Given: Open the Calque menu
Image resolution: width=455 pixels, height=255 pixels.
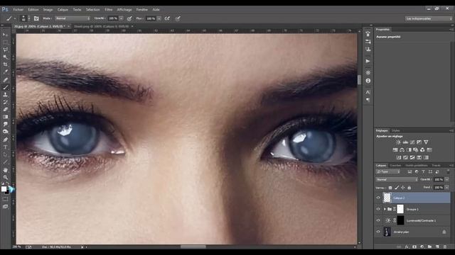Looking at the screenshot, I should tap(63, 9).
